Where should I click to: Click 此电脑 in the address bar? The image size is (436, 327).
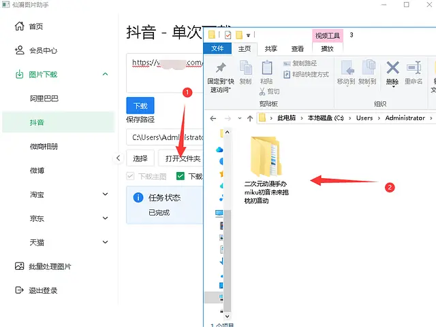(286, 118)
